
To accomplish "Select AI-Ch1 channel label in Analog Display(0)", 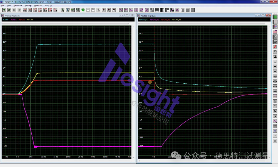I will pyautogui.click(x=14, y=20).
